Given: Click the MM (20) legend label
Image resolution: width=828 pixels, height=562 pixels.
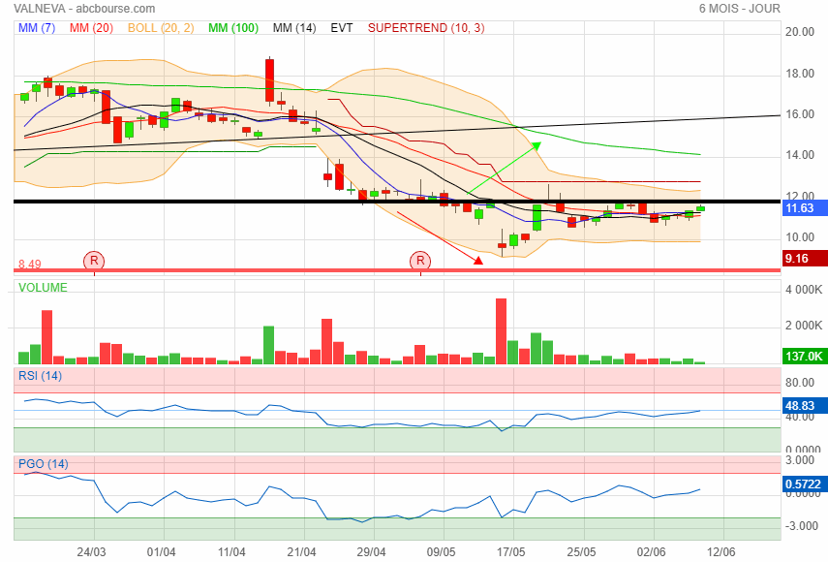Looking at the screenshot, I should tap(91, 28).
